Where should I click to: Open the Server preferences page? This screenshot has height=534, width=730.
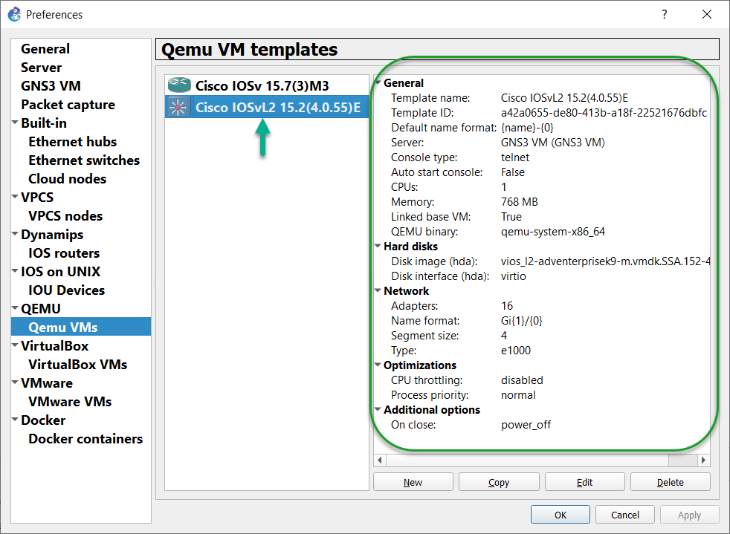click(x=41, y=68)
